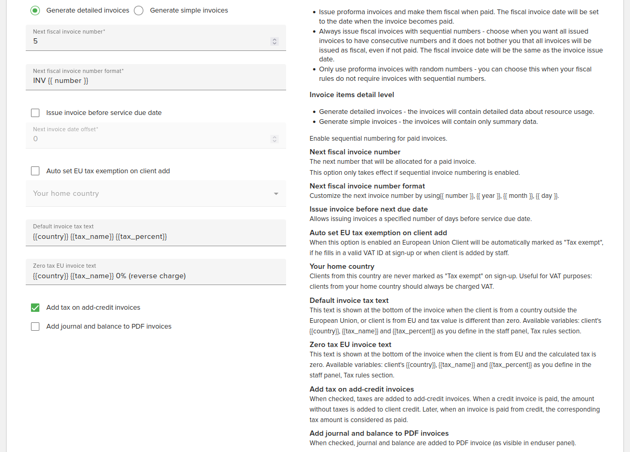Click the down arrow on invoice date offset stepper
Image resolution: width=630 pixels, height=452 pixels.
coord(274,141)
